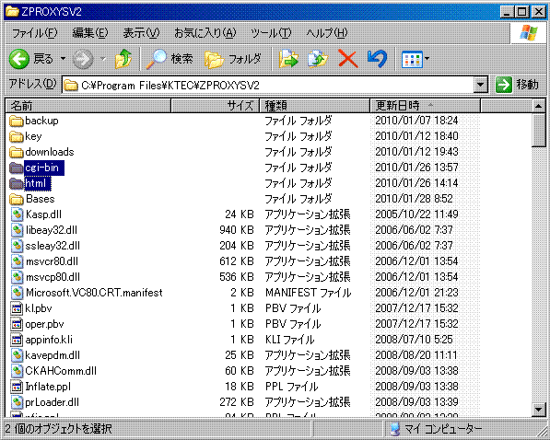The height and width of the screenshot is (440, 550).
Task: Click the KLI ファイル type cell
Action: [x=289, y=340]
